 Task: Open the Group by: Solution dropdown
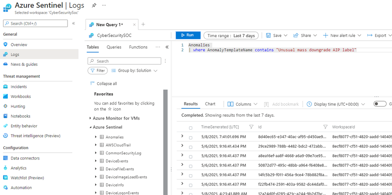tap(135, 70)
